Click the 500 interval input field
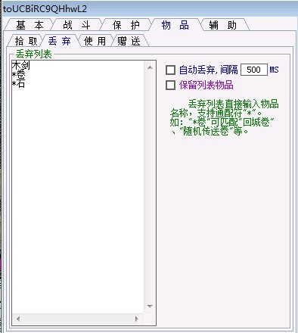298x333 pixels. (x=254, y=70)
